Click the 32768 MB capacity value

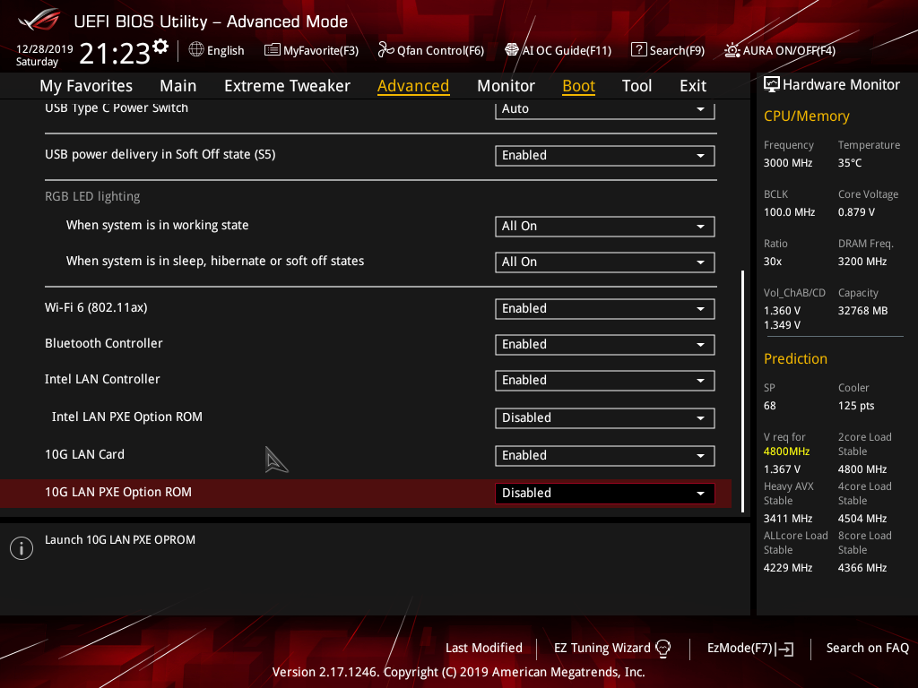point(863,311)
